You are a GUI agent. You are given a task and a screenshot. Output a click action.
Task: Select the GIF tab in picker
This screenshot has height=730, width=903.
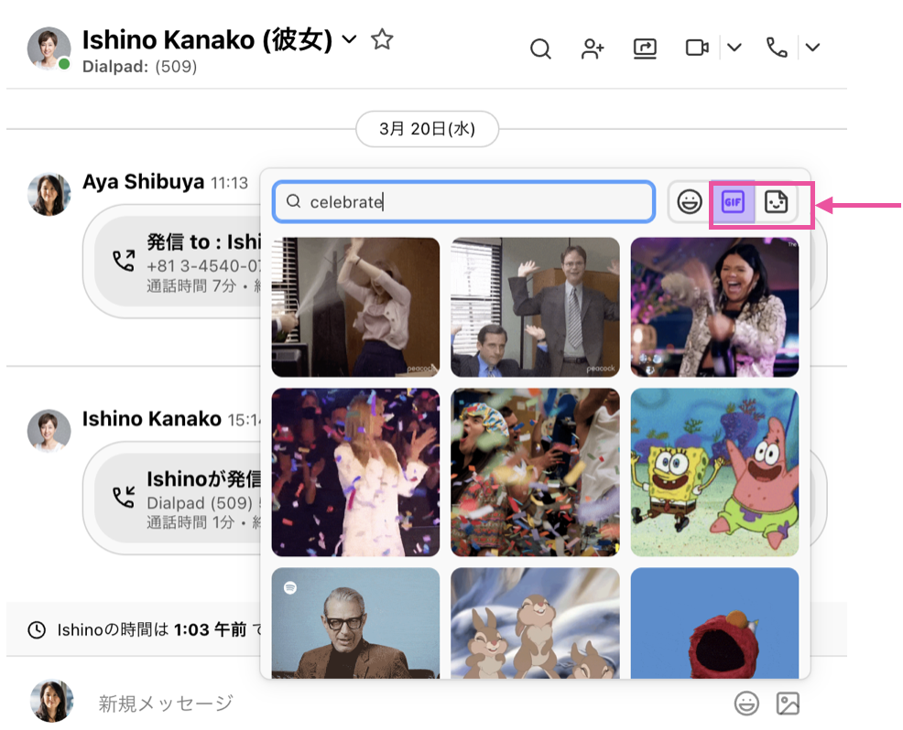point(733,202)
